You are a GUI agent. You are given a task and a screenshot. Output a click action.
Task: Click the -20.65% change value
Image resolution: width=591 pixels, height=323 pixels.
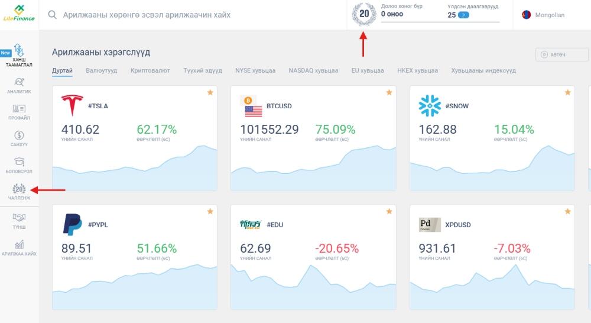pyautogui.click(x=337, y=248)
